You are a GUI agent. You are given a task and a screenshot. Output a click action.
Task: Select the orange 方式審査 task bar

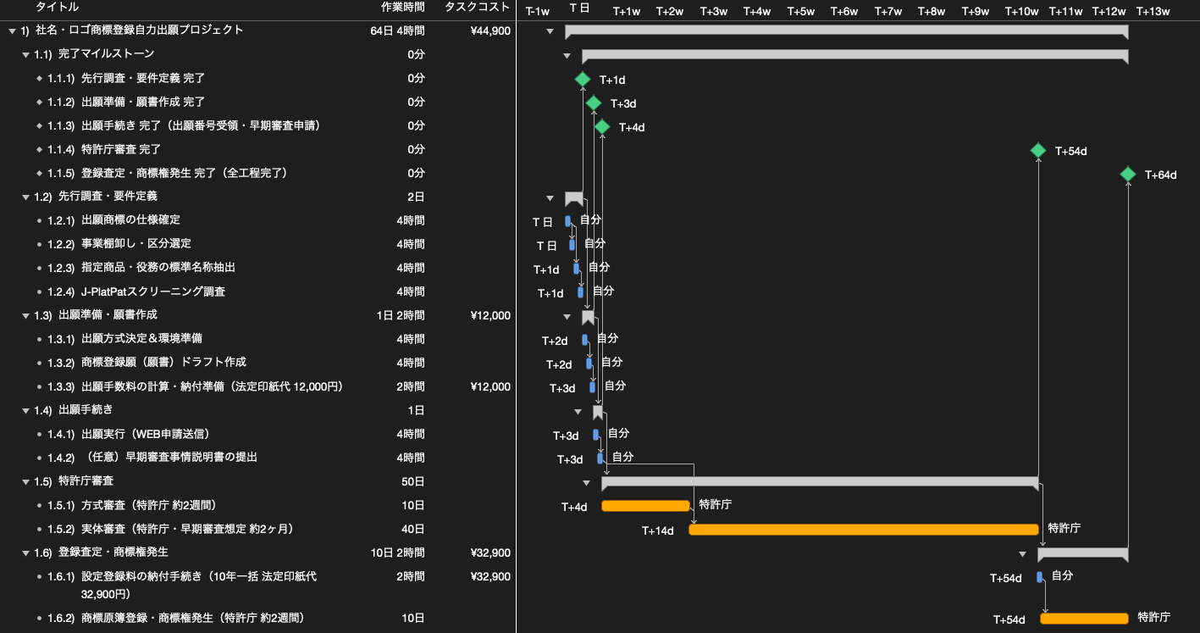645,506
